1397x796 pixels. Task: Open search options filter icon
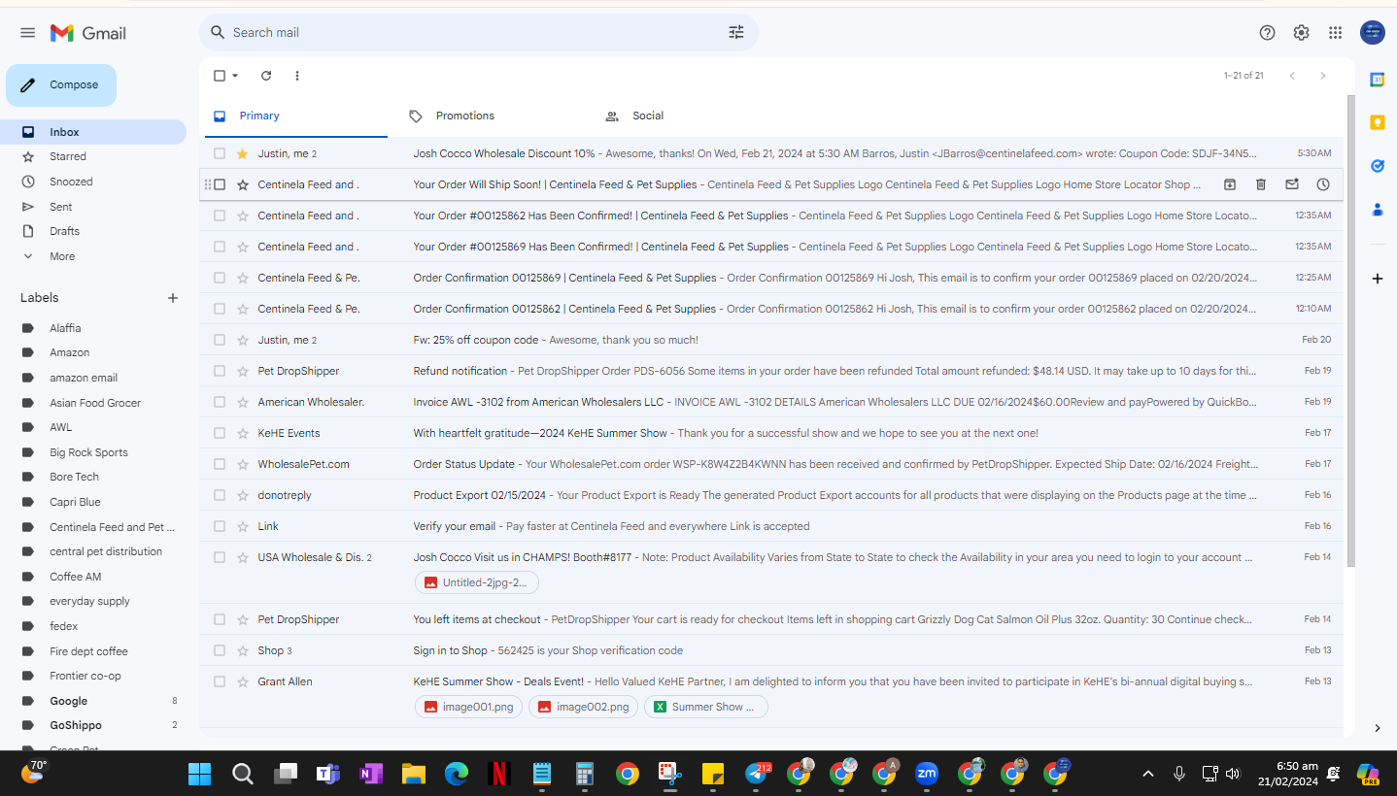coord(736,32)
